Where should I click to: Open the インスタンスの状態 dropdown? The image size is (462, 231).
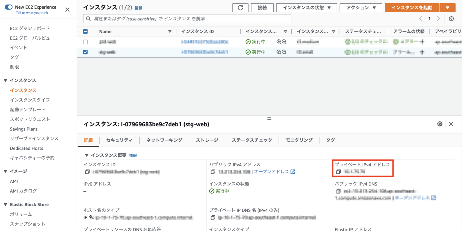pyautogui.click(x=306, y=8)
